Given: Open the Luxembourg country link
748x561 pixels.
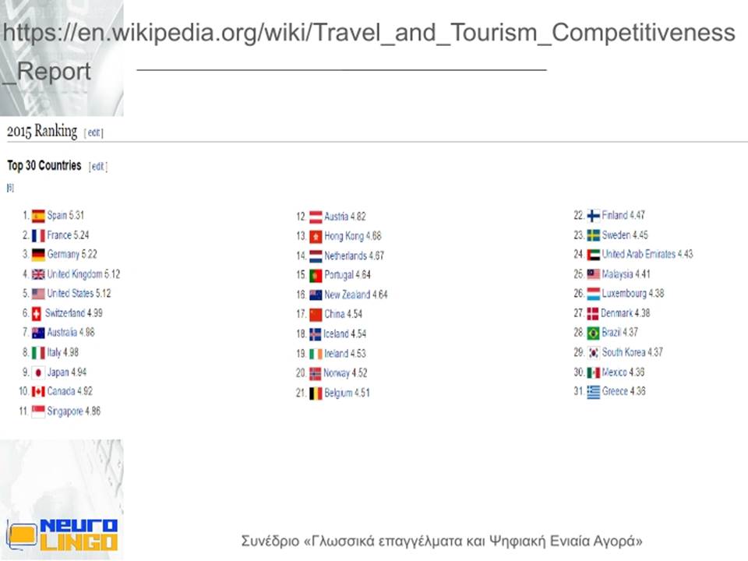Looking at the screenshot, I should pyautogui.click(x=624, y=294).
